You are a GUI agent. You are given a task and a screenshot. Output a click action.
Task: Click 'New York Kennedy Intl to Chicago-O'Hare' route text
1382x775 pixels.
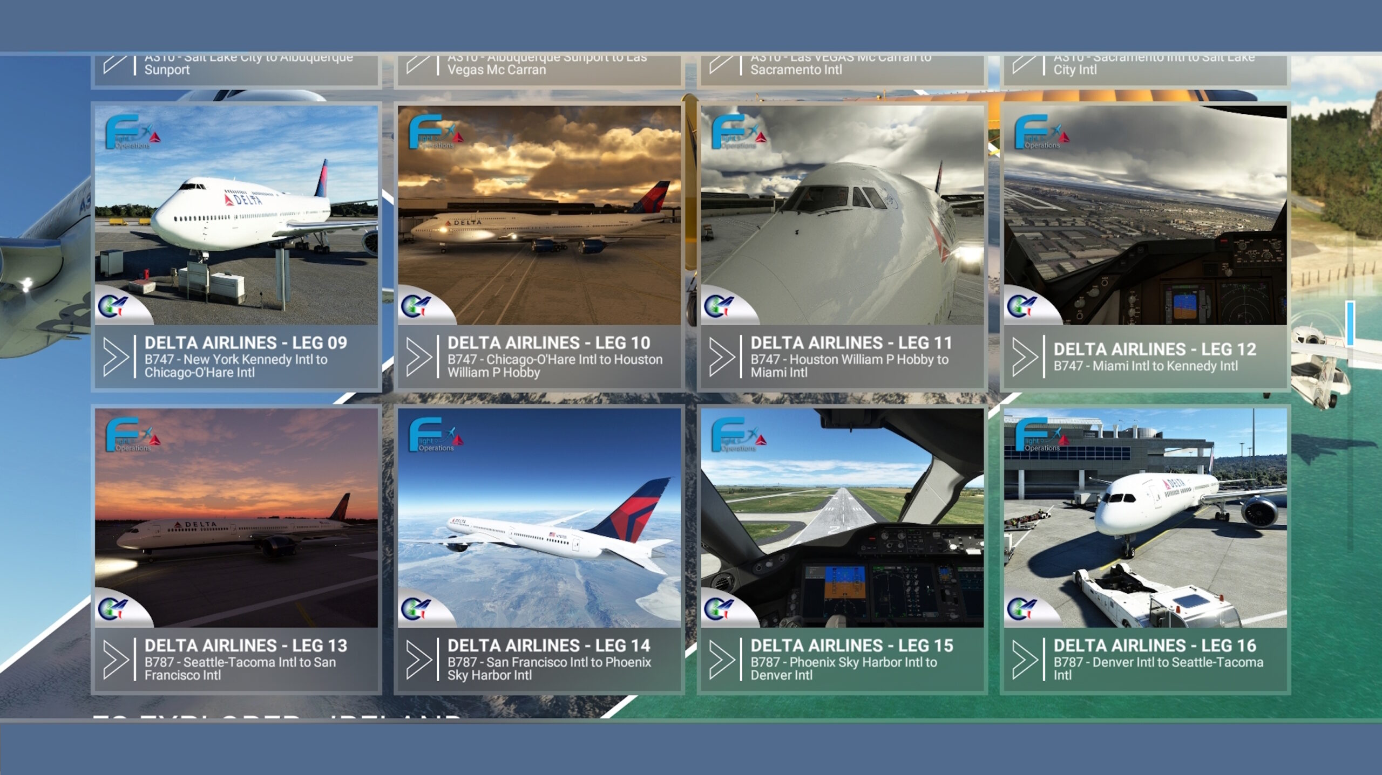tap(236, 366)
